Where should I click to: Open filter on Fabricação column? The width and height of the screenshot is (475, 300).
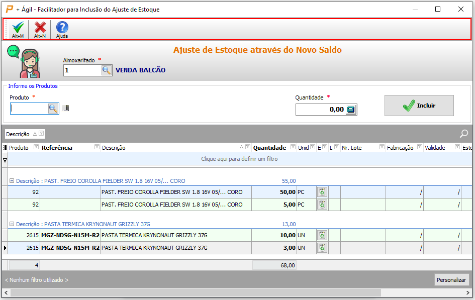[x=420, y=147]
